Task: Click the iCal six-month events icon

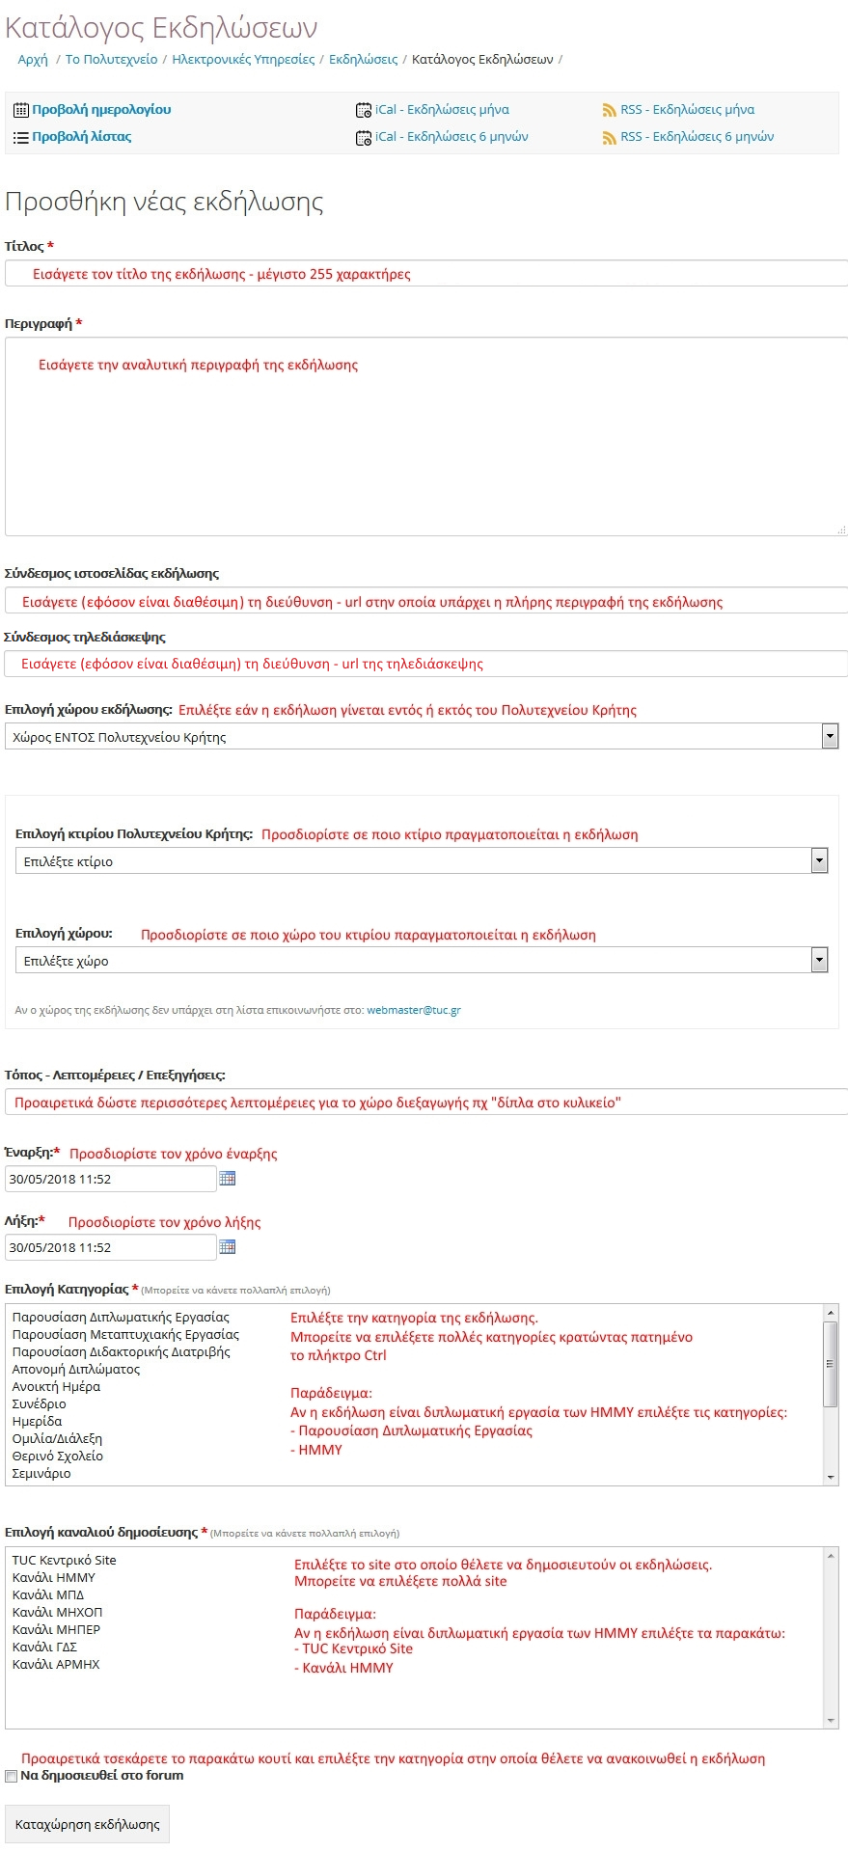Action: click(363, 137)
